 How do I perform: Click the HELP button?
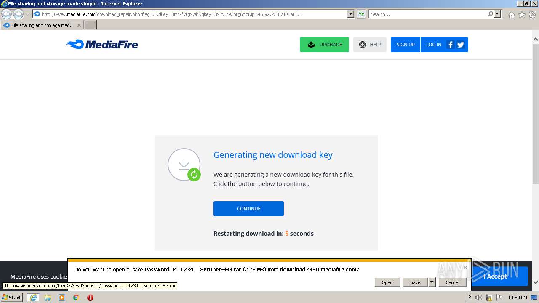point(370,45)
